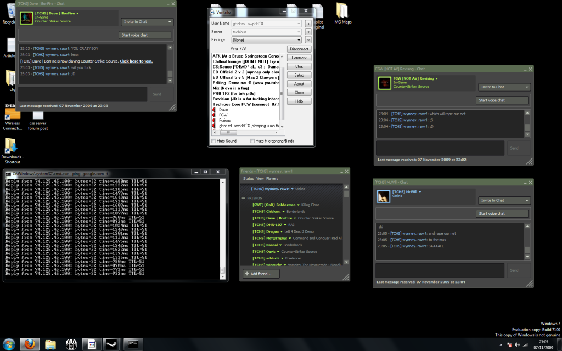Select 'PRO TF2' channel in Ventrilo
Screen dimensions: 562x351
coord(234,93)
